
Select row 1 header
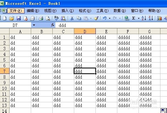click(x=5, y=37)
